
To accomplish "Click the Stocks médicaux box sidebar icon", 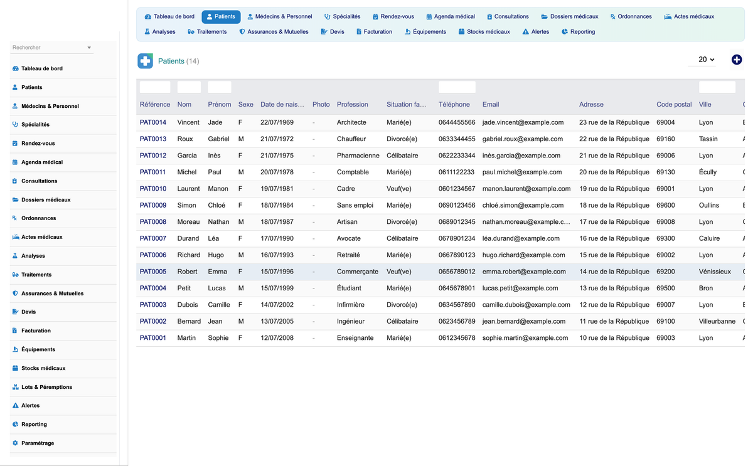I will tap(15, 368).
